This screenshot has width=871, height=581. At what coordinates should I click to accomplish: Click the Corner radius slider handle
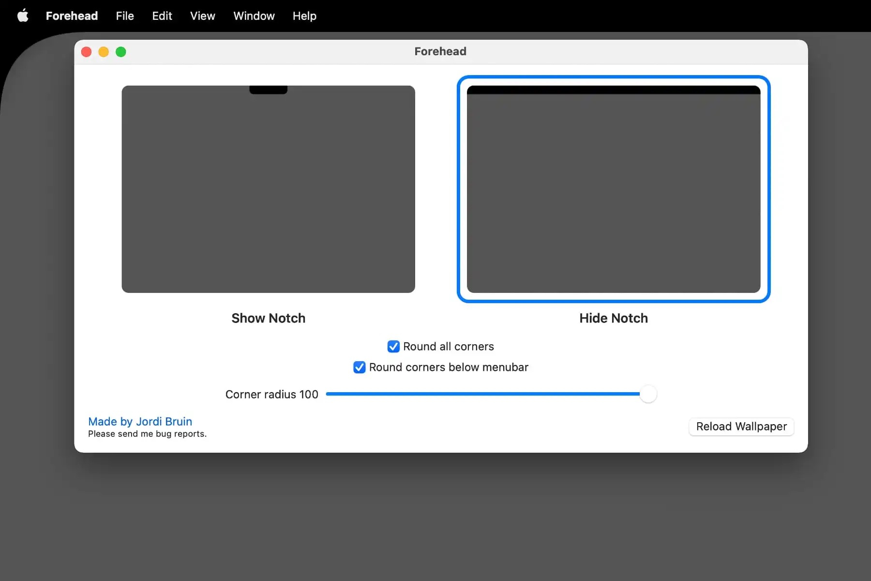point(648,394)
